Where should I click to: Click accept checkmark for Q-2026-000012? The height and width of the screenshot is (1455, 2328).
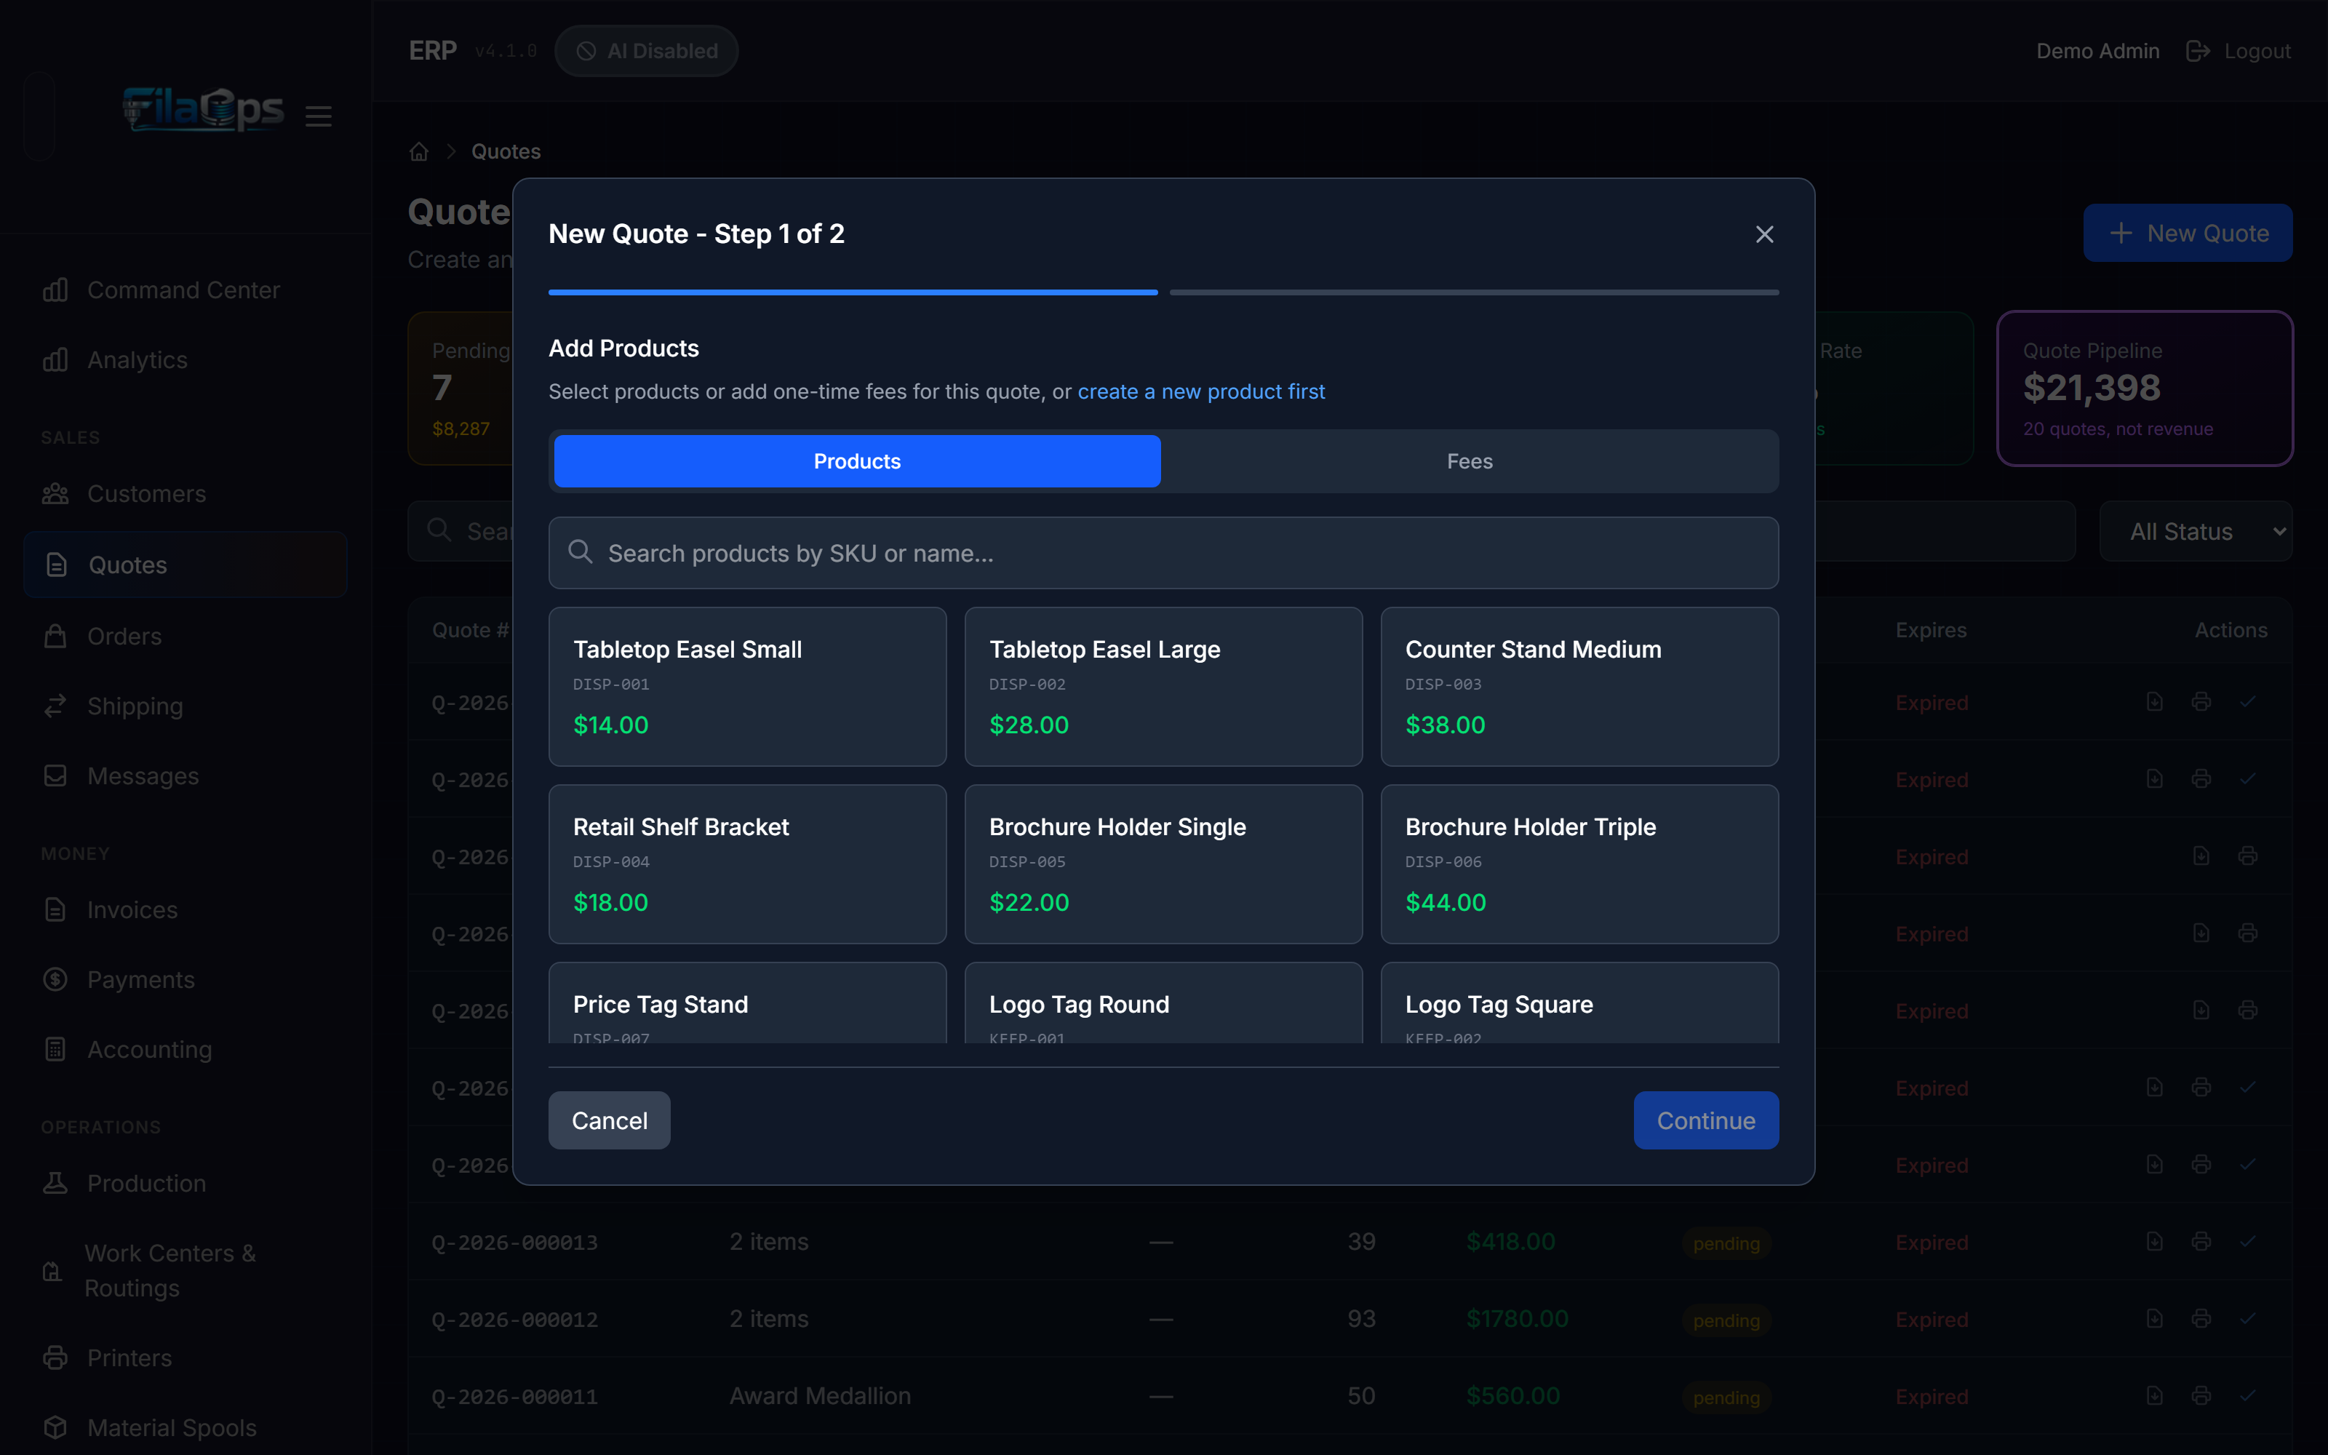[2247, 1318]
